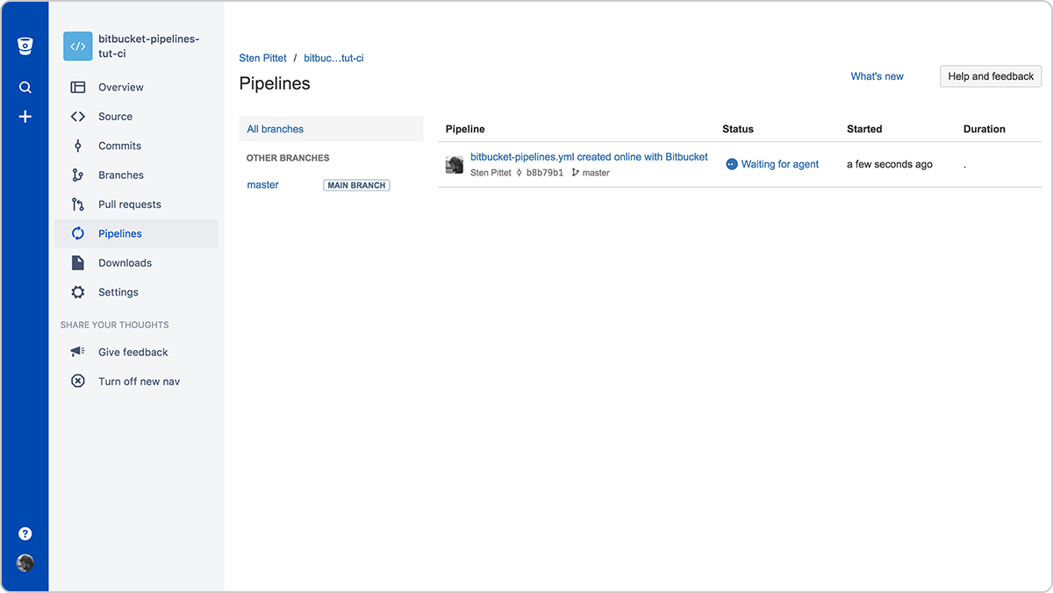1053x593 pixels.
Task: Open the Source browser icon
Action: point(77,116)
